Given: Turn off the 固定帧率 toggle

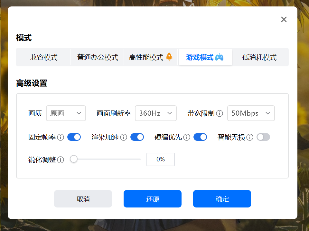Looking at the screenshot, I should 74,137.
